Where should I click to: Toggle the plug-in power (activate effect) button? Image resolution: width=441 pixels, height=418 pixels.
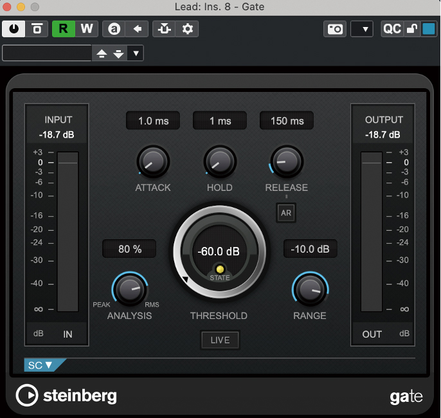(14, 29)
